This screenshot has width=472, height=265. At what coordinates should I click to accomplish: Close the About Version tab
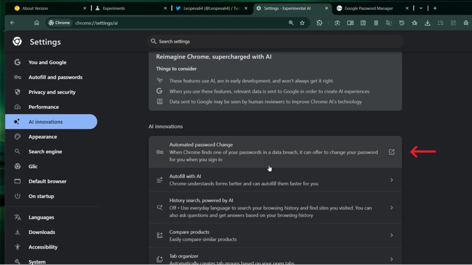85,8
